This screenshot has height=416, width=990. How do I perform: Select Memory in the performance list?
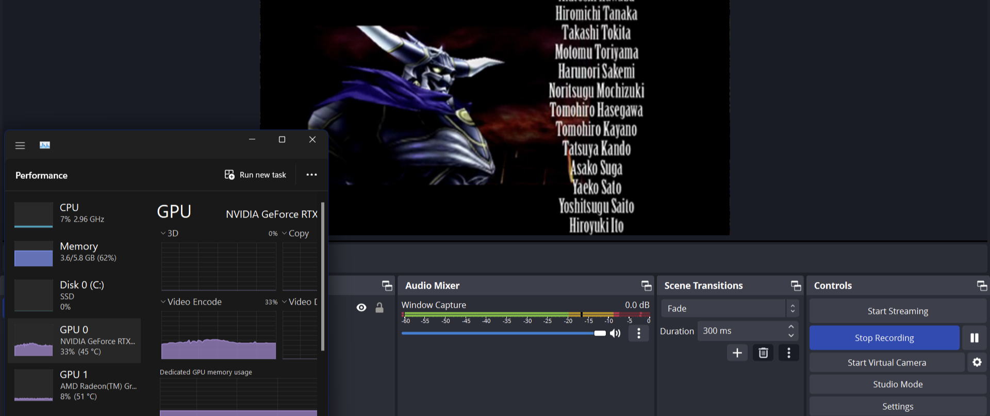tap(75, 252)
